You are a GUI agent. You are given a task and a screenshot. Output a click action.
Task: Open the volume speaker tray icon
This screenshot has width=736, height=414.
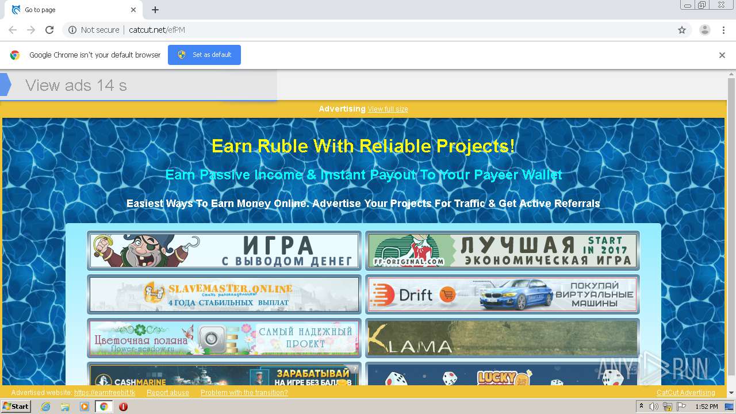pos(654,407)
